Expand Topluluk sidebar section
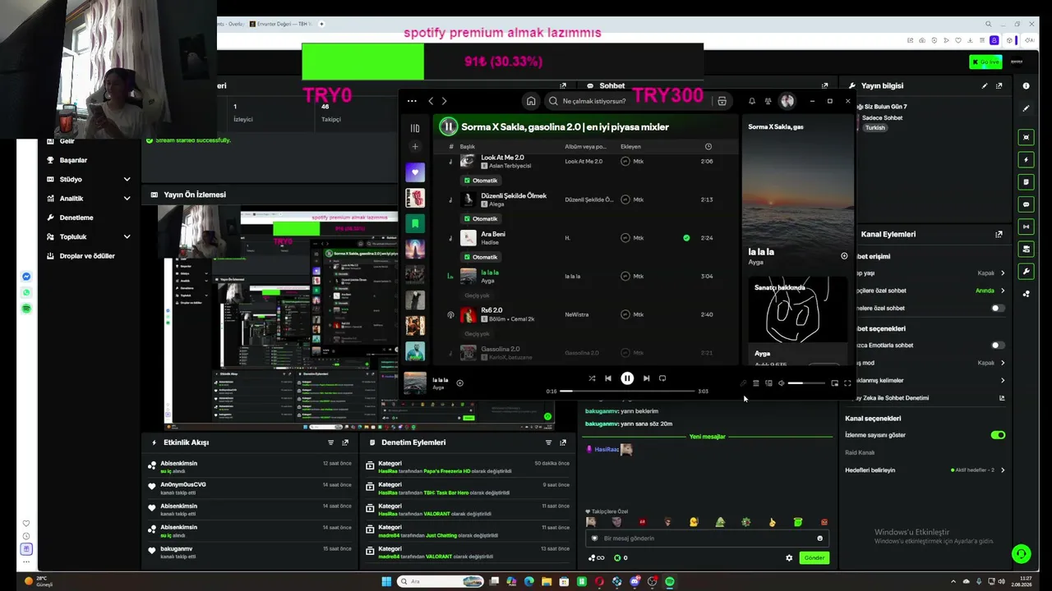Screen dimensions: 1052x591 tap(127, 237)
